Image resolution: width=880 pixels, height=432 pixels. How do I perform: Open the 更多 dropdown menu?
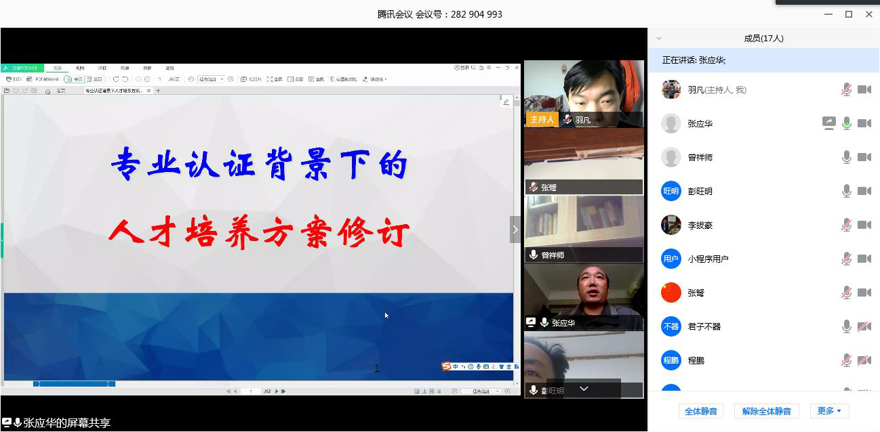[x=829, y=411]
